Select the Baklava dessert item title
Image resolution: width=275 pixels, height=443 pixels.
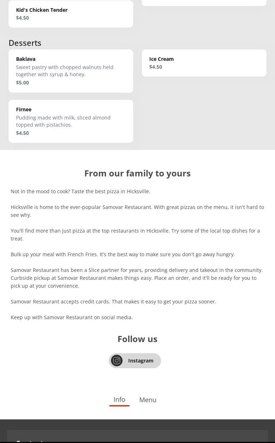[26, 59]
